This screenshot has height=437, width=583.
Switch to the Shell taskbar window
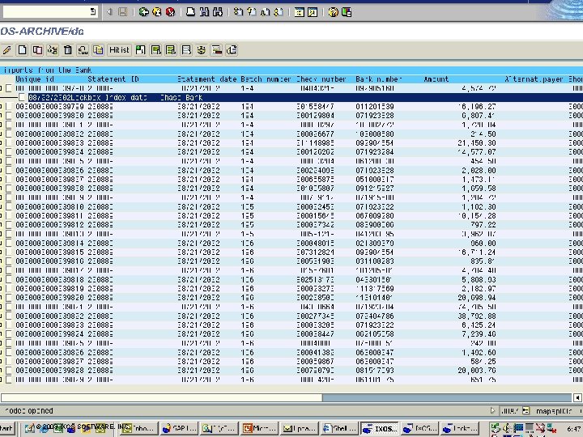pos(339,428)
